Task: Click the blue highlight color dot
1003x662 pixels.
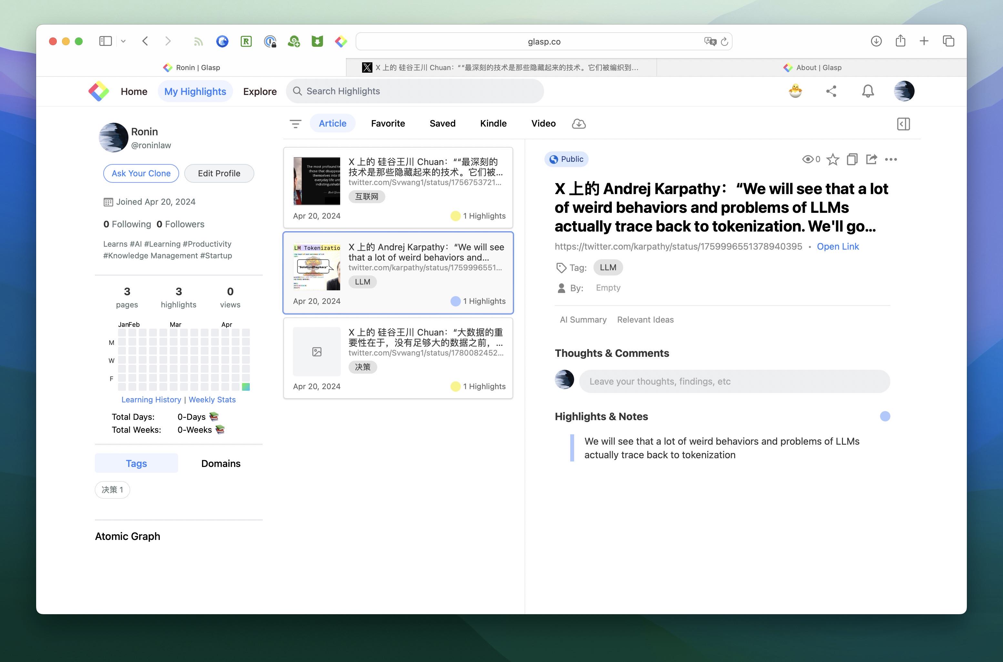Action: coord(885,416)
